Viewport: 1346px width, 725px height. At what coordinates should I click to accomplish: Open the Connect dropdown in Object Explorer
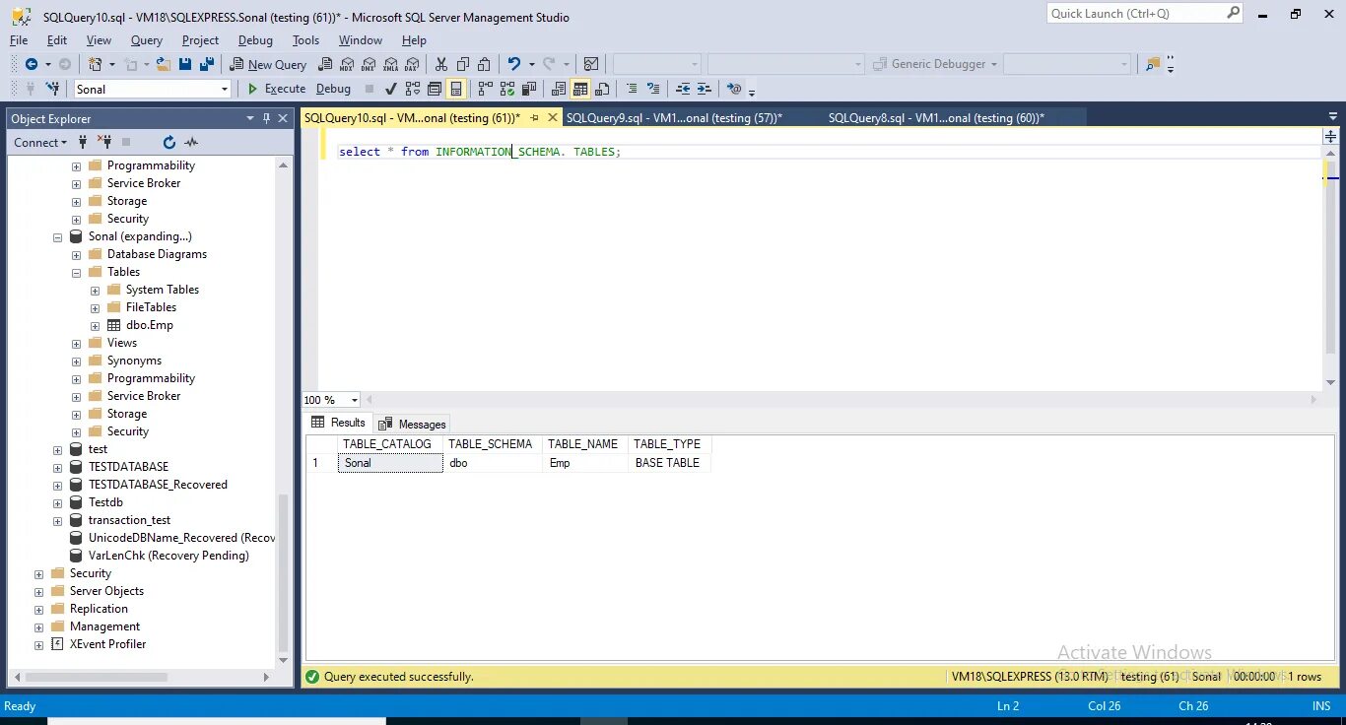40,143
